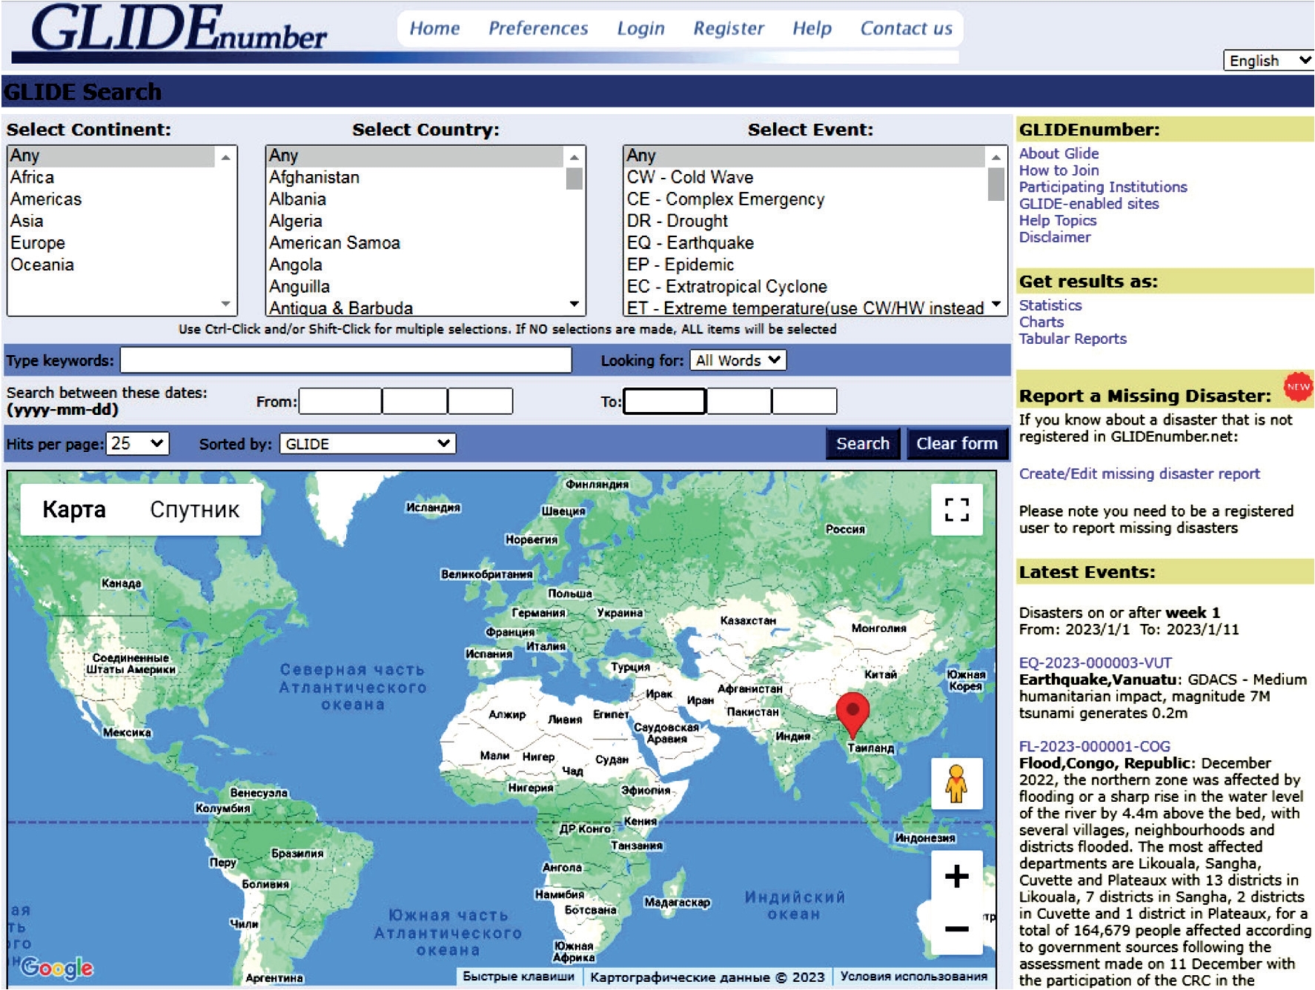Open the Hits per page dropdown
The height and width of the screenshot is (990, 1315).
[x=138, y=444]
